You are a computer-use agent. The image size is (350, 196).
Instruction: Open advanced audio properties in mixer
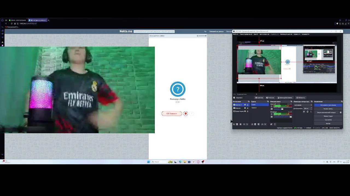point(272,124)
